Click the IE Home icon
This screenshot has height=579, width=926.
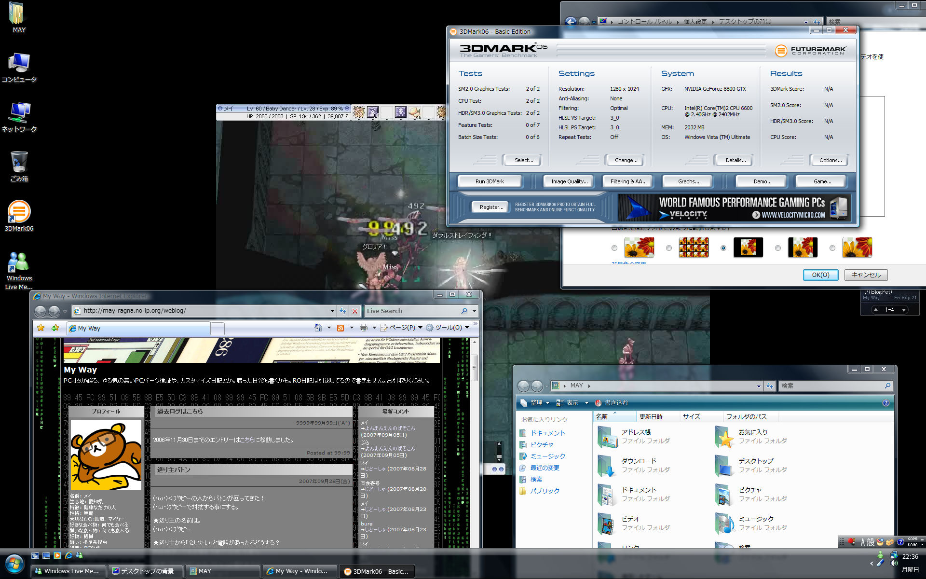point(318,328)
